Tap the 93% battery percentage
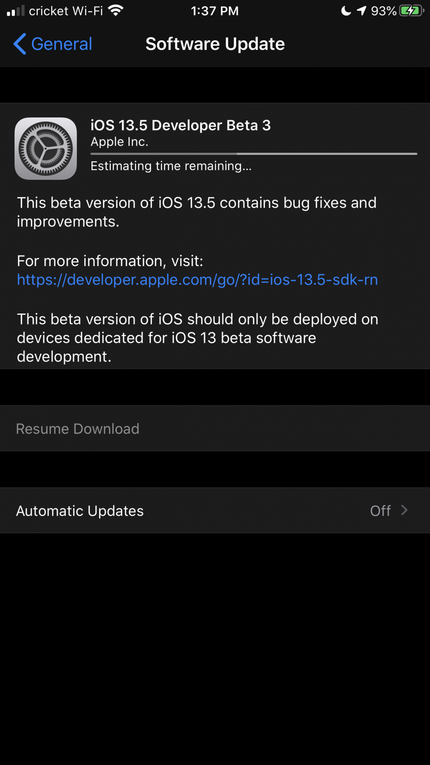430x765 pixels. click(x=383, y=11)
